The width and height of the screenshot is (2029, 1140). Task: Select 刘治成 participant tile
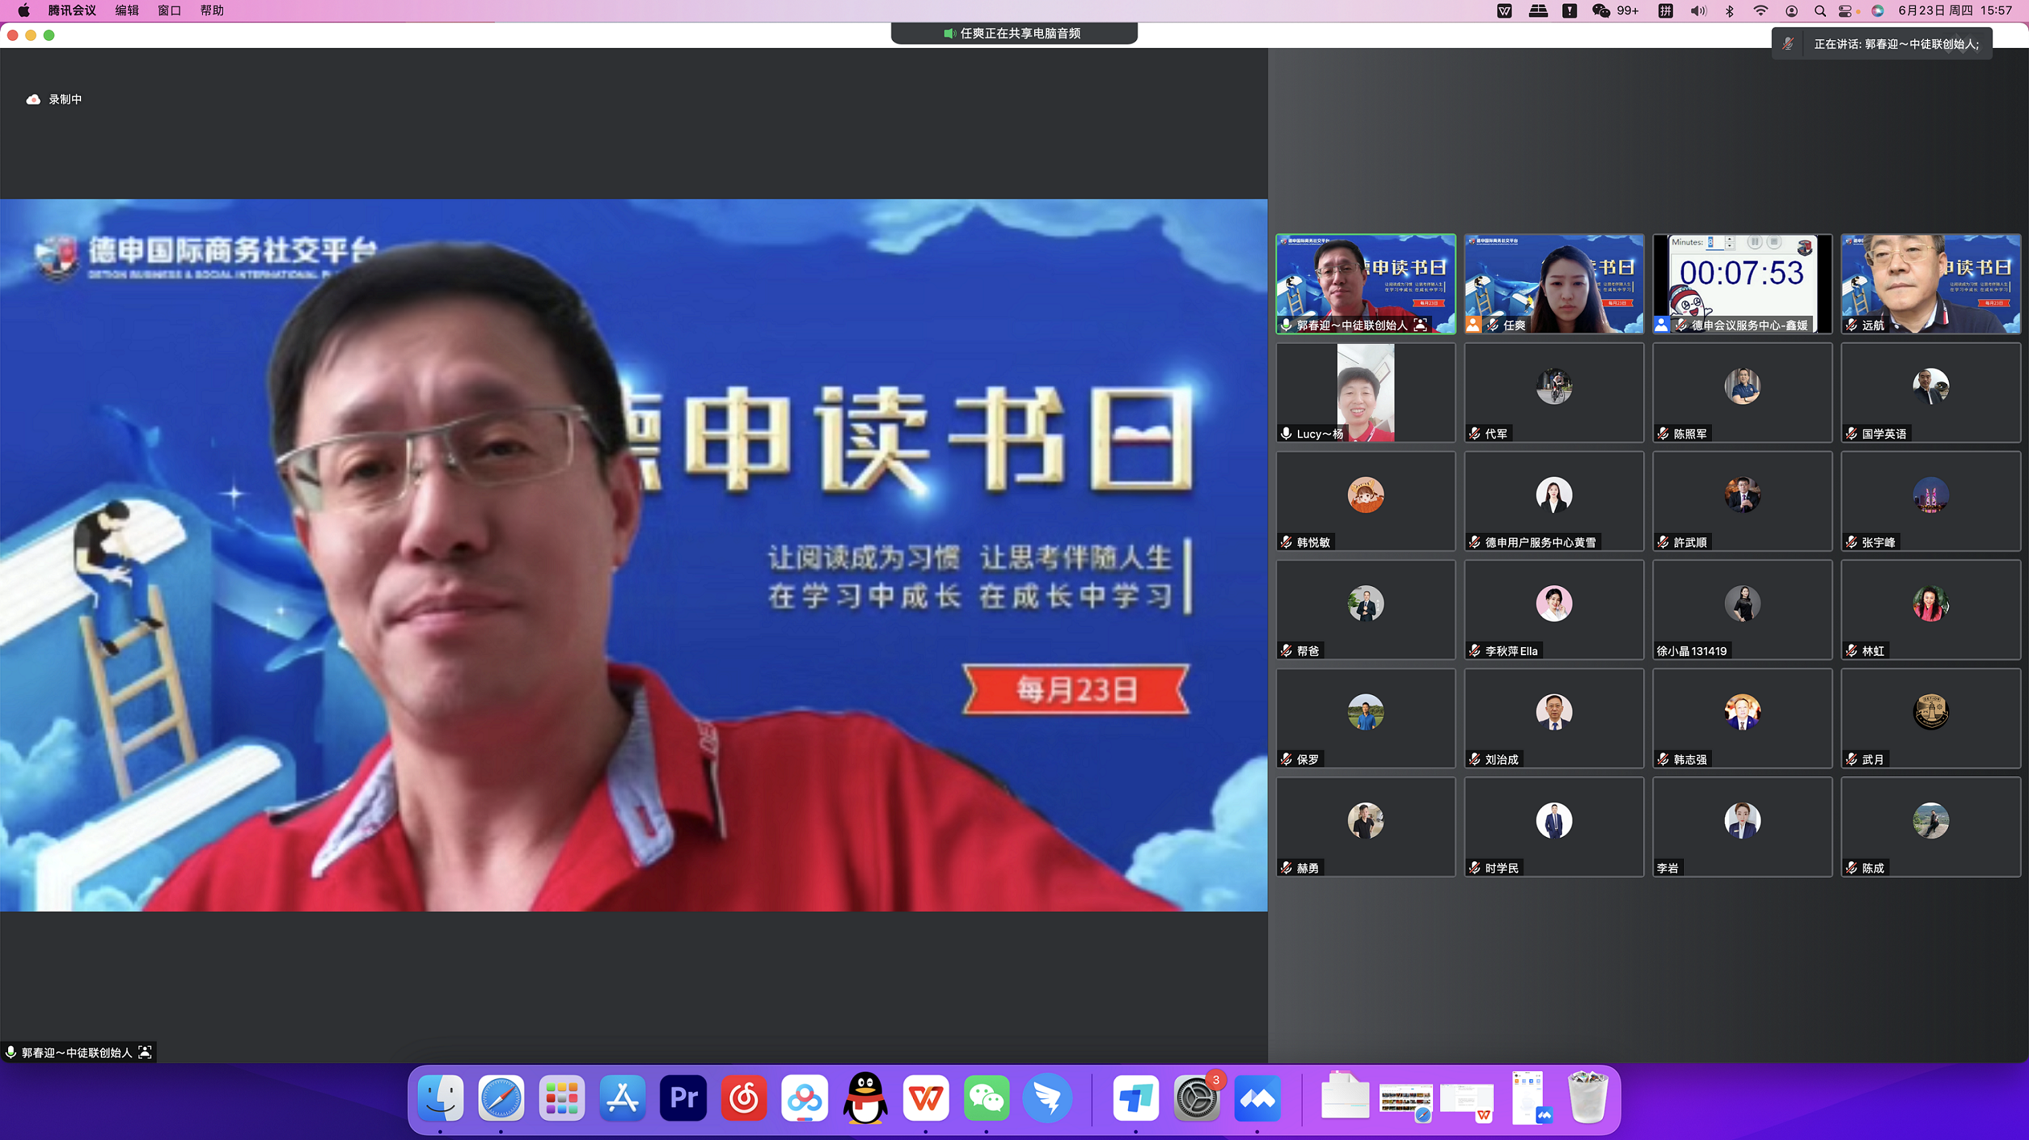(x=1554, y=718)
